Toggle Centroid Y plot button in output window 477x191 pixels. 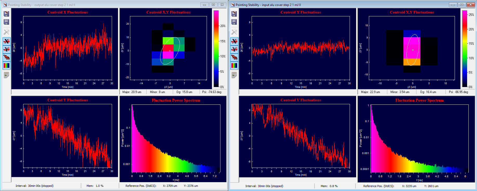(x=6, y=49)
